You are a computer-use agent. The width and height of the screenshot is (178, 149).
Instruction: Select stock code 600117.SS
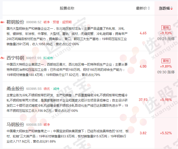34,58
